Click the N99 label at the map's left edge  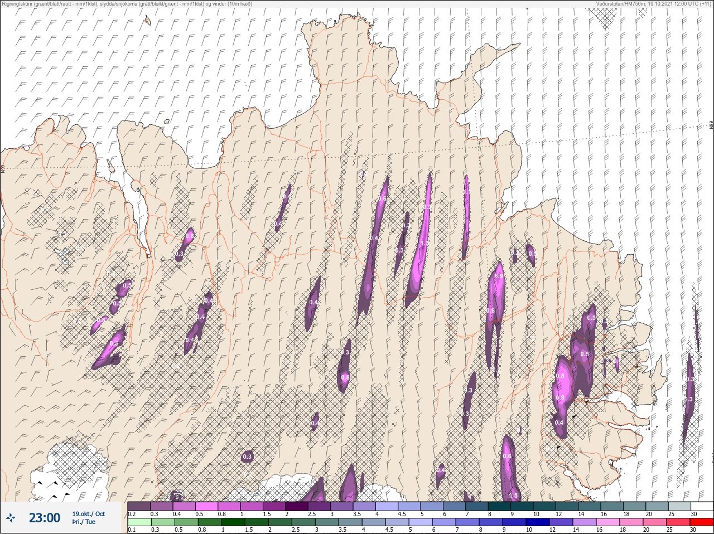(2, 168)
